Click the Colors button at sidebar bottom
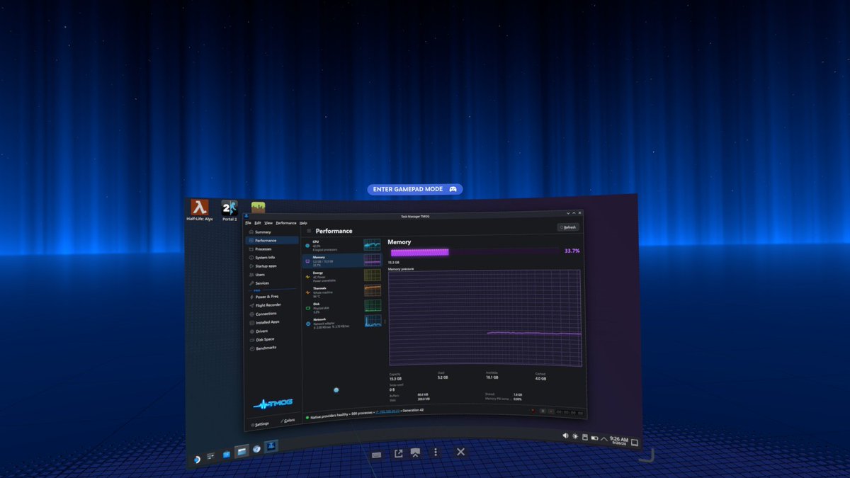The width and height of the screenshot is (850, 478). click(x=287, y=421)
